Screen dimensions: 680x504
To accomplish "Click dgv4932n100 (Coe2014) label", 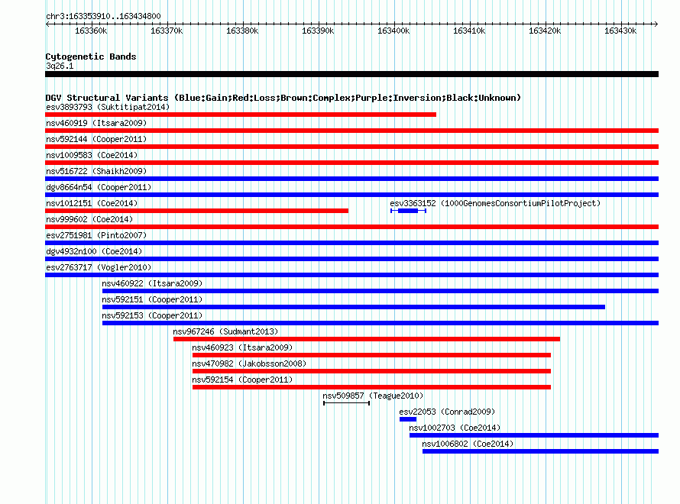I will (x=94, y=251).
